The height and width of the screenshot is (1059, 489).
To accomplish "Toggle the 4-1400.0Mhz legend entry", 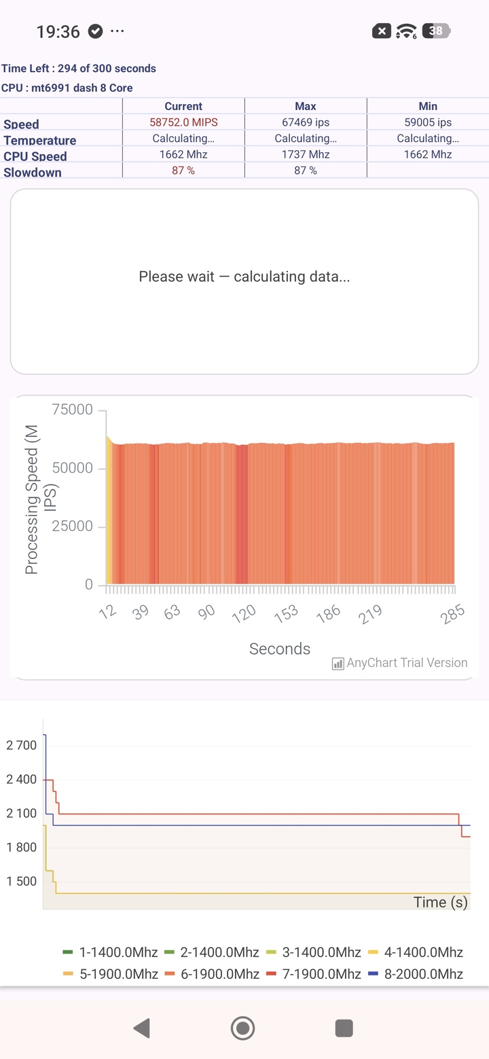I will 416,952.
